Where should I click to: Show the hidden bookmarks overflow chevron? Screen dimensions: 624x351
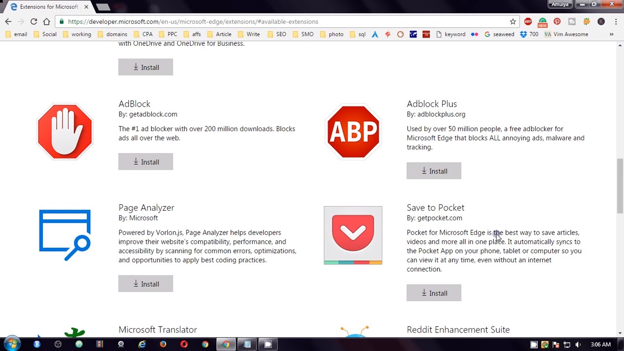pos(611,34)
